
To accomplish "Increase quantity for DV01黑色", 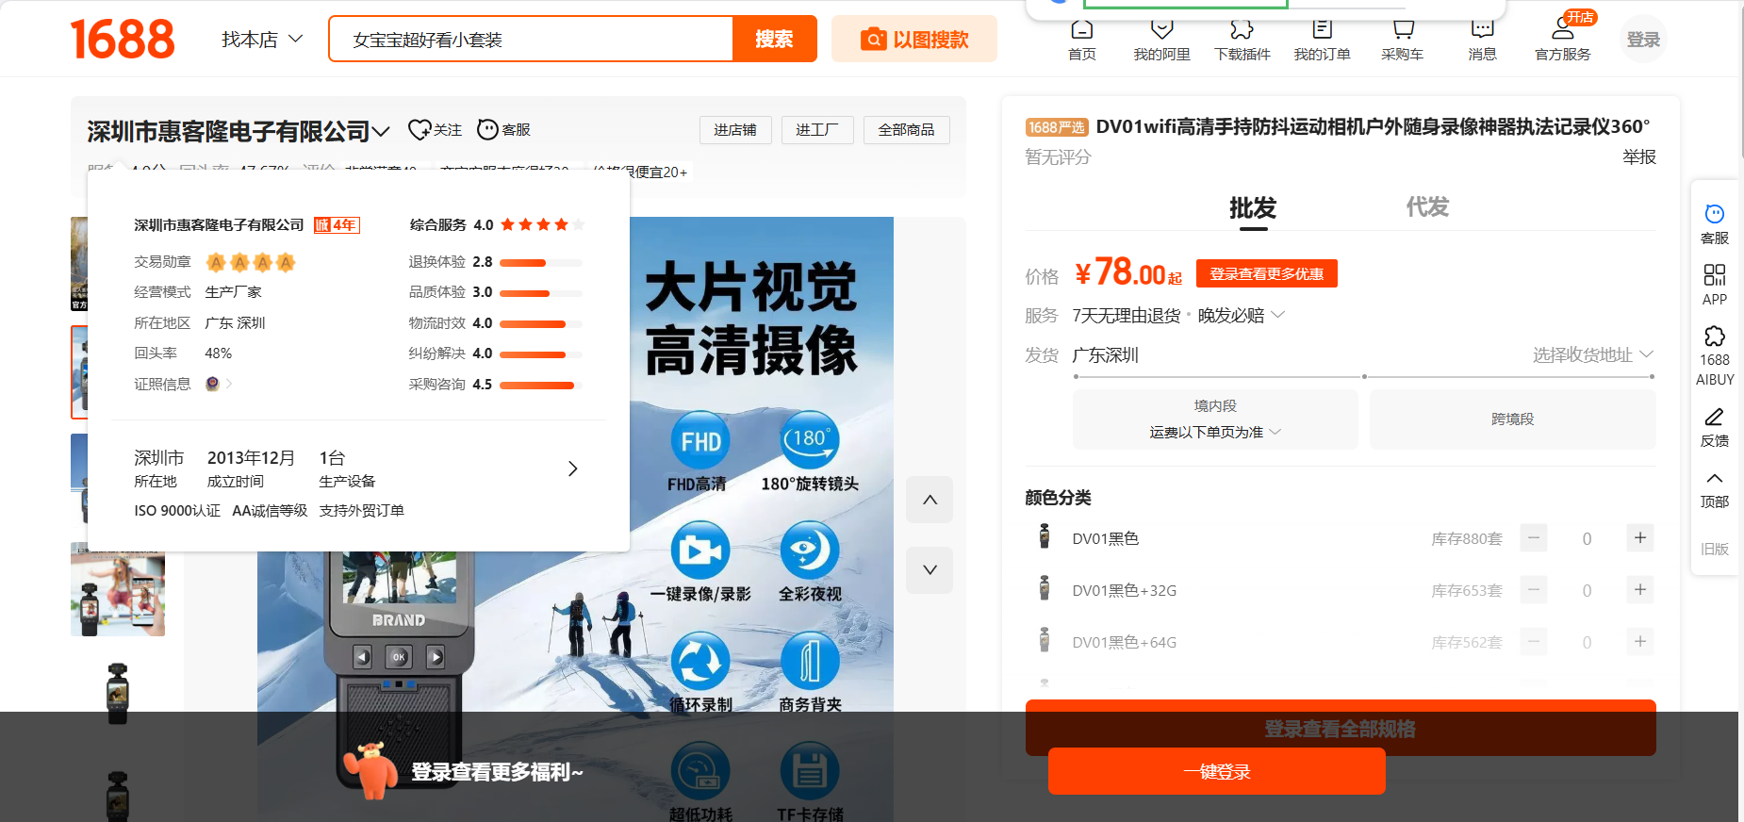I will [1639, 537].
